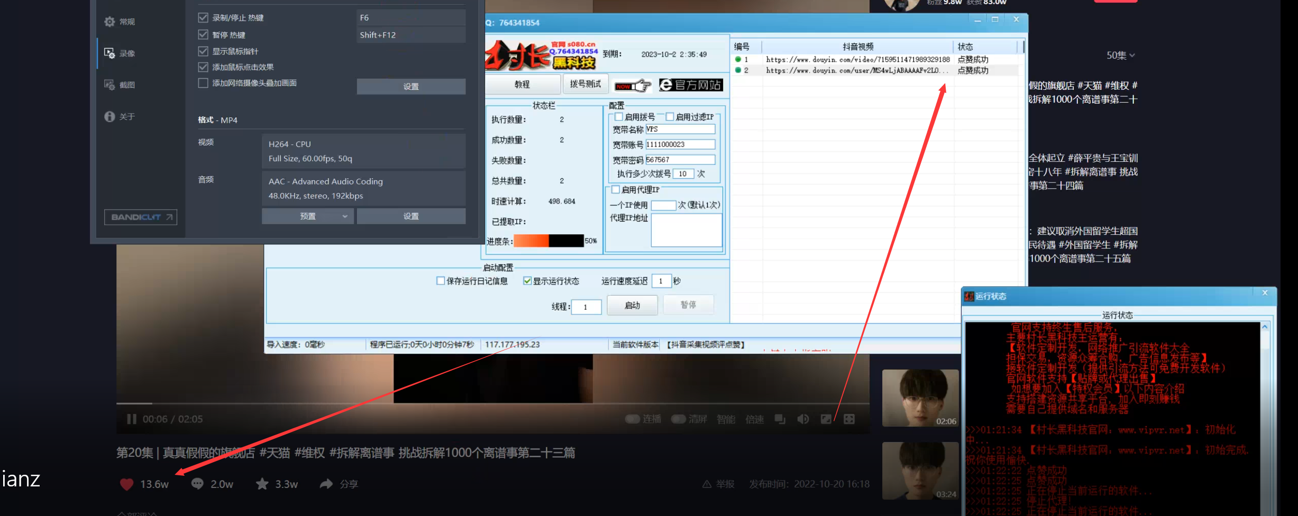Enable 保存运行日记信息 checkbox
Viewport: 1298px width, 516px height.
pos(441,281)
